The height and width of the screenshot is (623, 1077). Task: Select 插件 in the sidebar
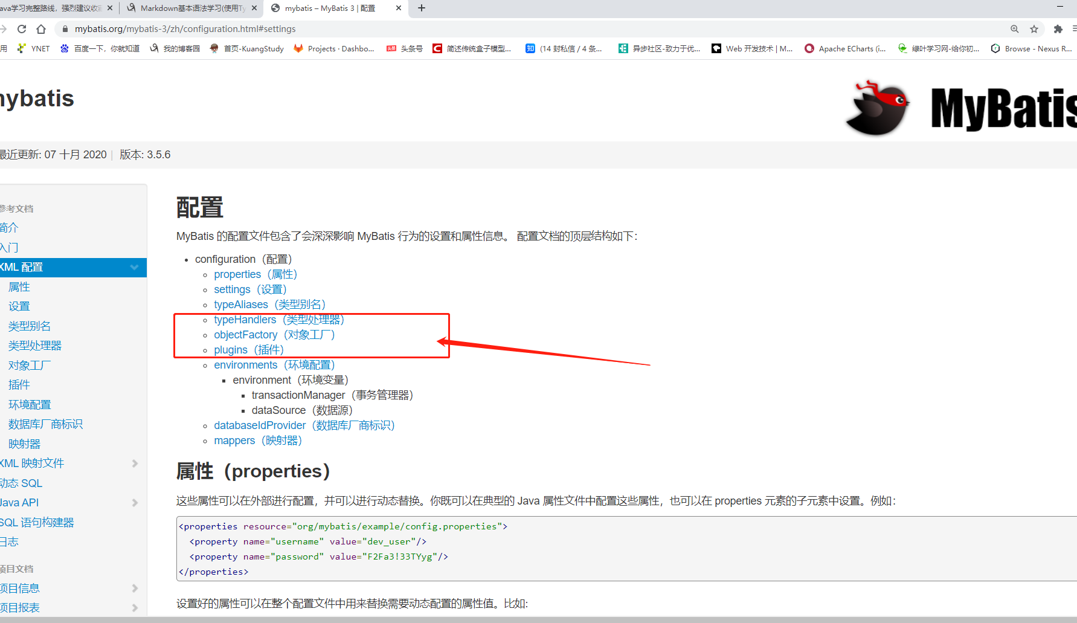[19, 385]
